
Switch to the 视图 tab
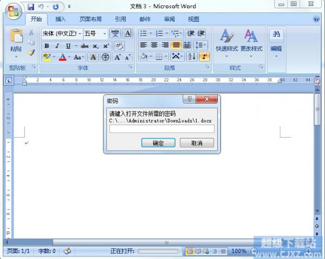coord(193,19)
